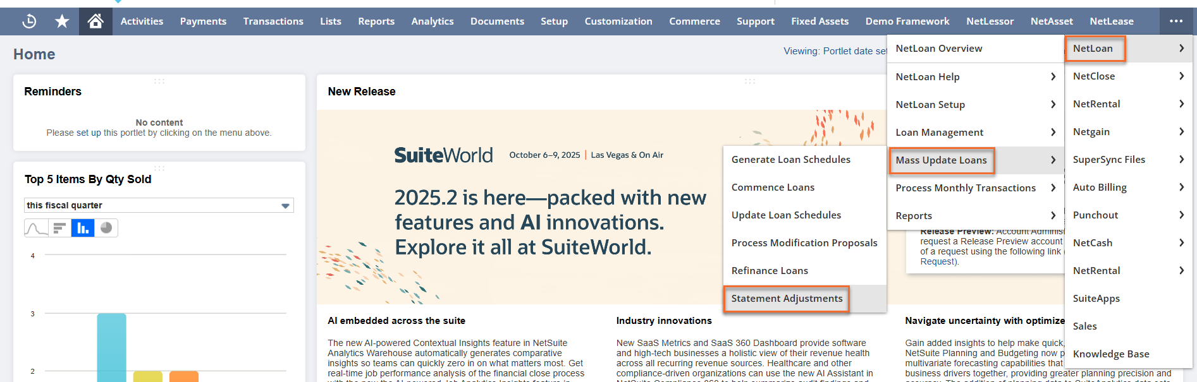The height and width of the screenshot is (382, 1197).
Task: Expand the NetLoan Help submenu arrow
Action: 1053,76
